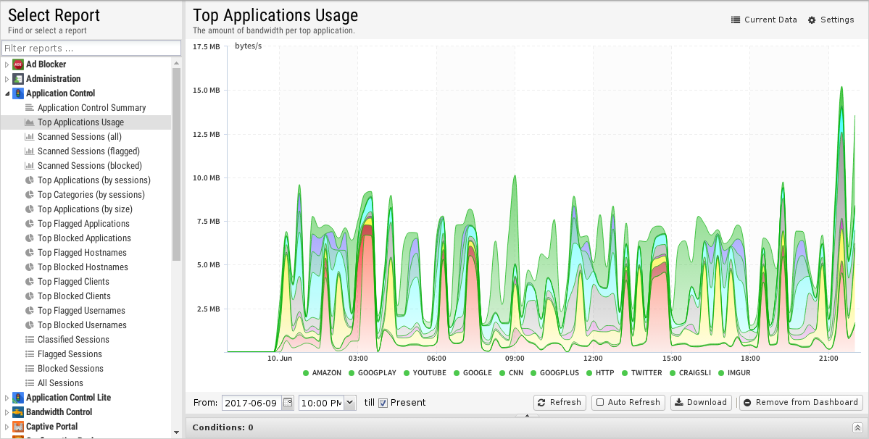Click the Bandwidth Control icon
The width and height of the screenshot is (869, 439).
(x=18, y=412)
